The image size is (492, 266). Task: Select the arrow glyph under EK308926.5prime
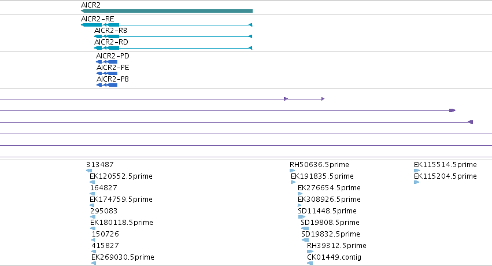299,205
